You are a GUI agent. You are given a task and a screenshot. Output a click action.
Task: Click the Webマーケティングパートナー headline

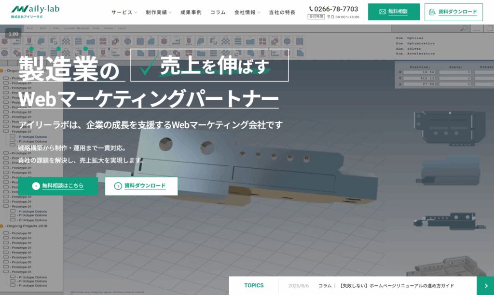pyautogui.click(x=149, y=98)
